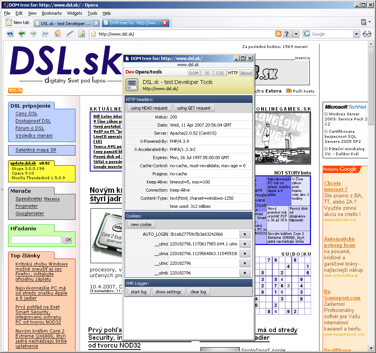376x353 pixels.
Task: Click the Google search input field
Action: [332, 34]
